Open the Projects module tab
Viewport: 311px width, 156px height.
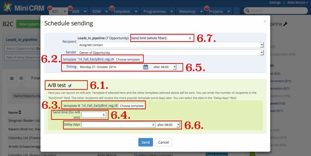click(x=216, y=12)
